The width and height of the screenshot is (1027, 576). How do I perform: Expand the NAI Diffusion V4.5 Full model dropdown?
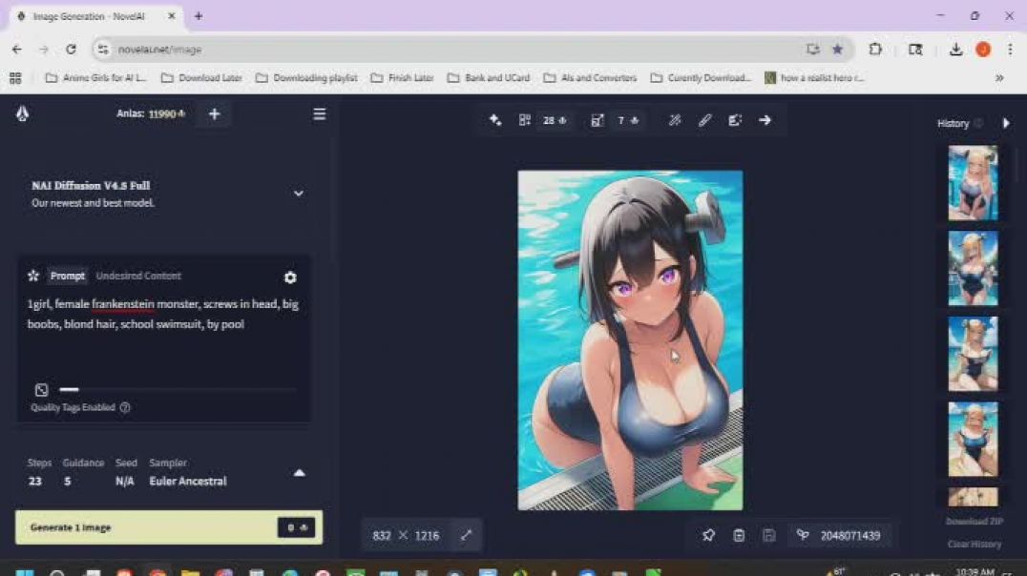point(298,194)
